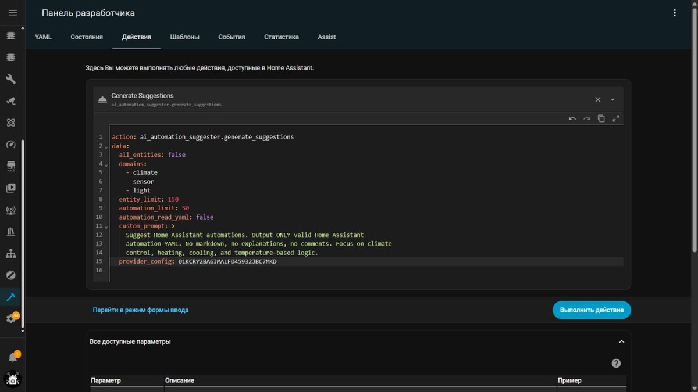This screenshot has width=698, height=392.
Task: Expand YAML editor to fullscreen
Action: (616, 118)
